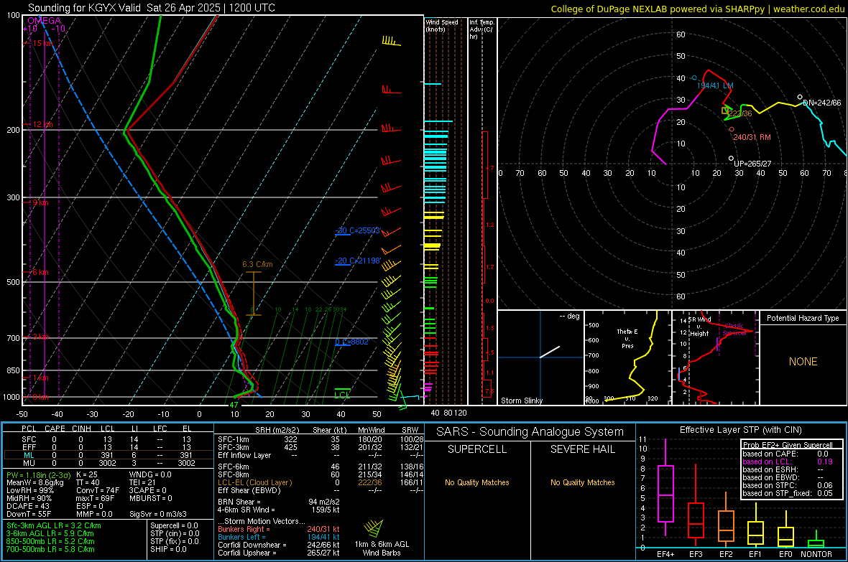Select 700-500mb LR = 5.8 C/km
The width and height of the screenshot is (848, 562).
pyautogui.click(x=50, y=549)
